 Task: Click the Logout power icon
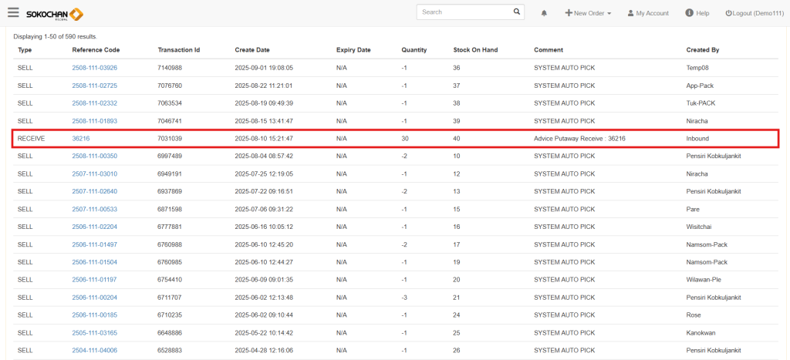click(x=728, y=13)
